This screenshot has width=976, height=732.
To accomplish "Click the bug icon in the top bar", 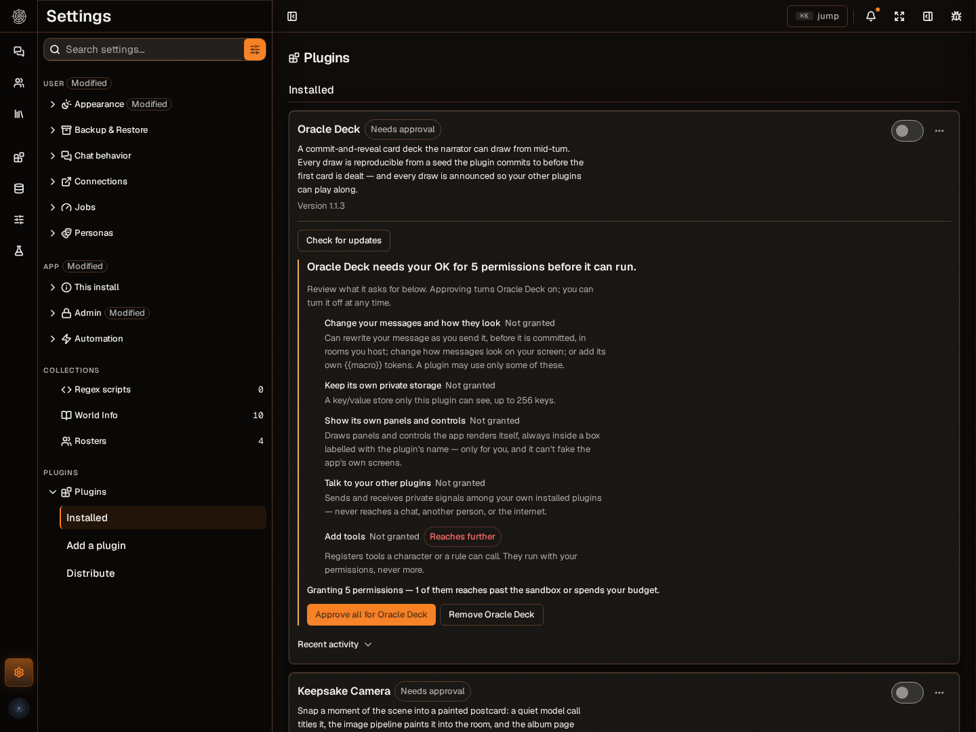I will point(956,16).
